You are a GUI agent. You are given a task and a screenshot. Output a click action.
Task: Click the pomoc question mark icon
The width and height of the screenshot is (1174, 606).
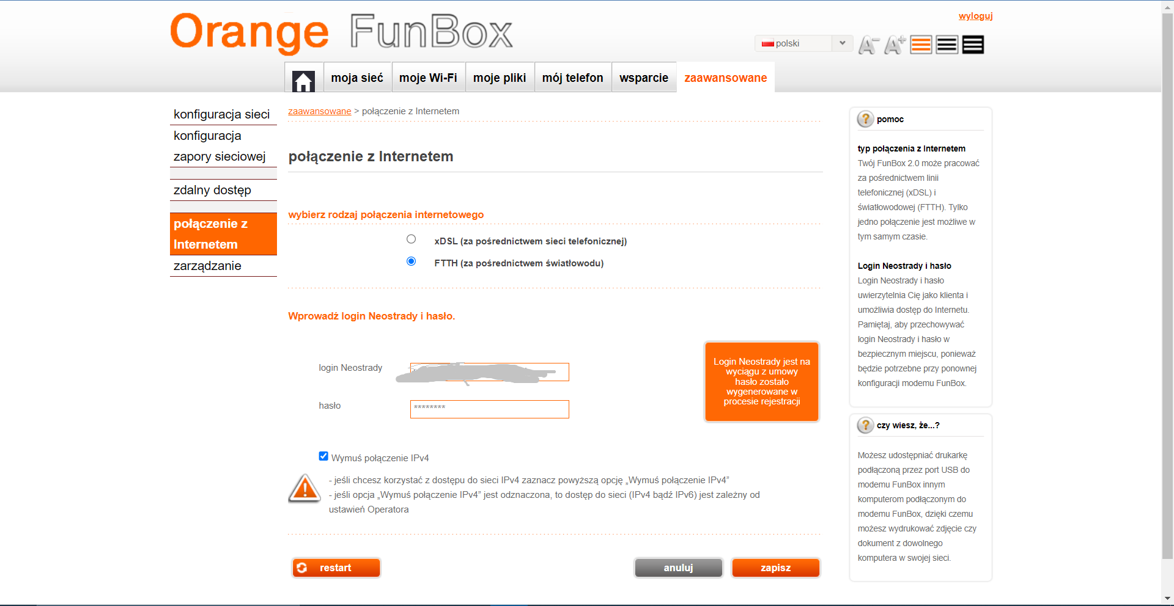[x=865, y=119]
